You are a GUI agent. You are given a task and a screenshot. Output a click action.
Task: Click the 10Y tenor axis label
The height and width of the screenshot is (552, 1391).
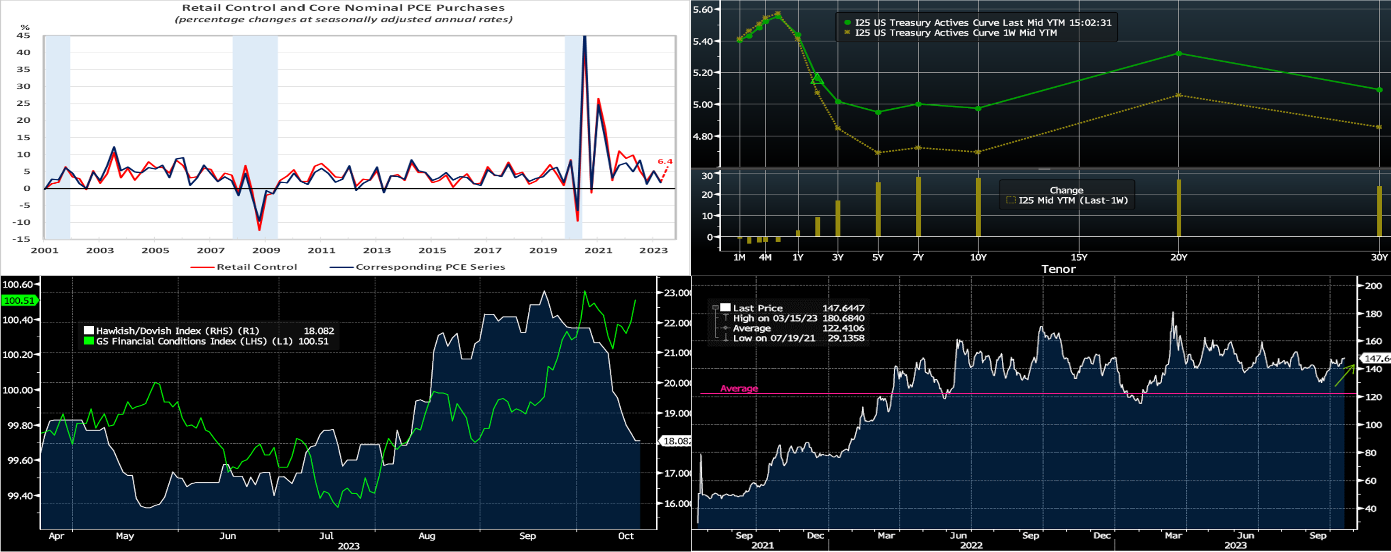(x=978, y=258)
